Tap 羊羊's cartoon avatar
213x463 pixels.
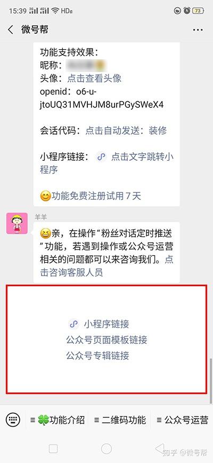tap(17, 224)
